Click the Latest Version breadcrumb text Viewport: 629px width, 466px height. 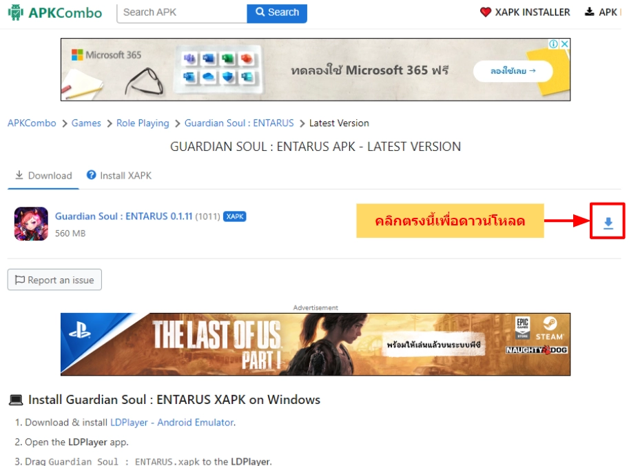tap(339, 123)
